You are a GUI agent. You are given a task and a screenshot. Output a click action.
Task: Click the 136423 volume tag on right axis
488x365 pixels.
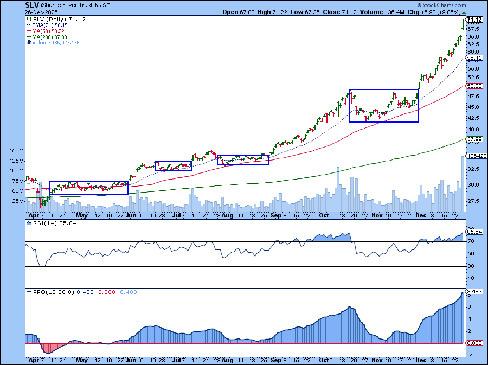[474, 156]
